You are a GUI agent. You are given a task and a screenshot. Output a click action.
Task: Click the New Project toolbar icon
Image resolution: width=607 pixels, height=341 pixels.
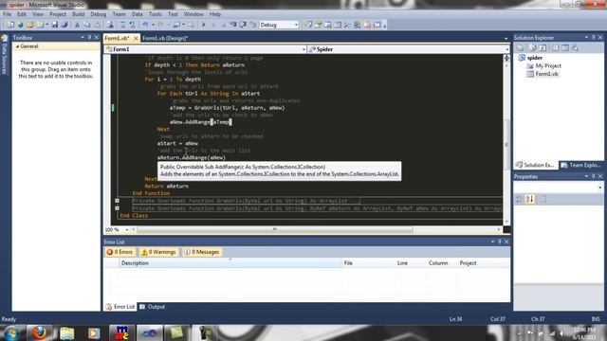(x=10, y=25)
